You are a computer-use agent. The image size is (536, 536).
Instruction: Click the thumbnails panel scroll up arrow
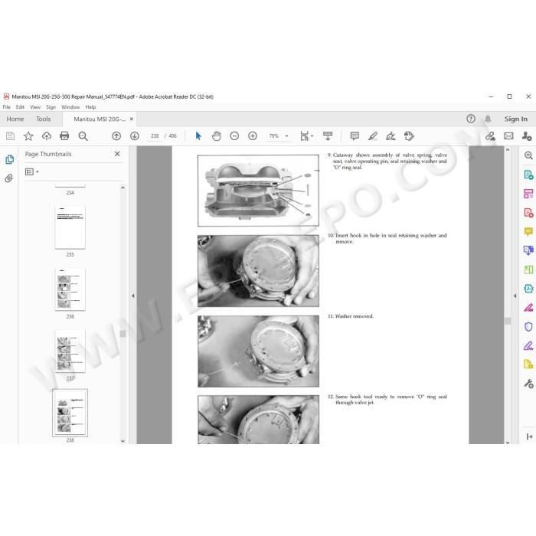click(123, 188)
